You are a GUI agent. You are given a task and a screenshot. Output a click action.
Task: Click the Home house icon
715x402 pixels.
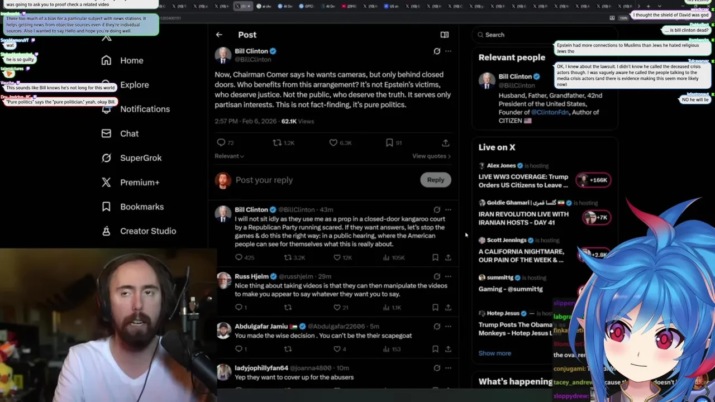click(106, 60)
